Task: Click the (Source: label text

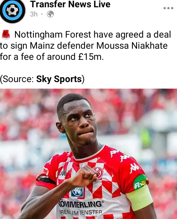Action: tap(17, 79)
